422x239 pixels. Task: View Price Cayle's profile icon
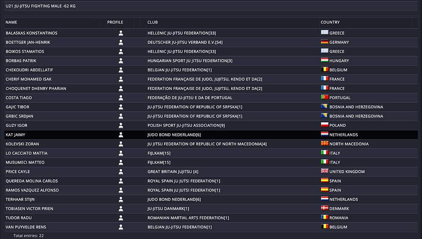tap(121, 172)
